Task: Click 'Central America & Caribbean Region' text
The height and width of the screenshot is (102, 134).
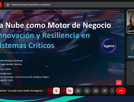Action: [x=32, y=77]
